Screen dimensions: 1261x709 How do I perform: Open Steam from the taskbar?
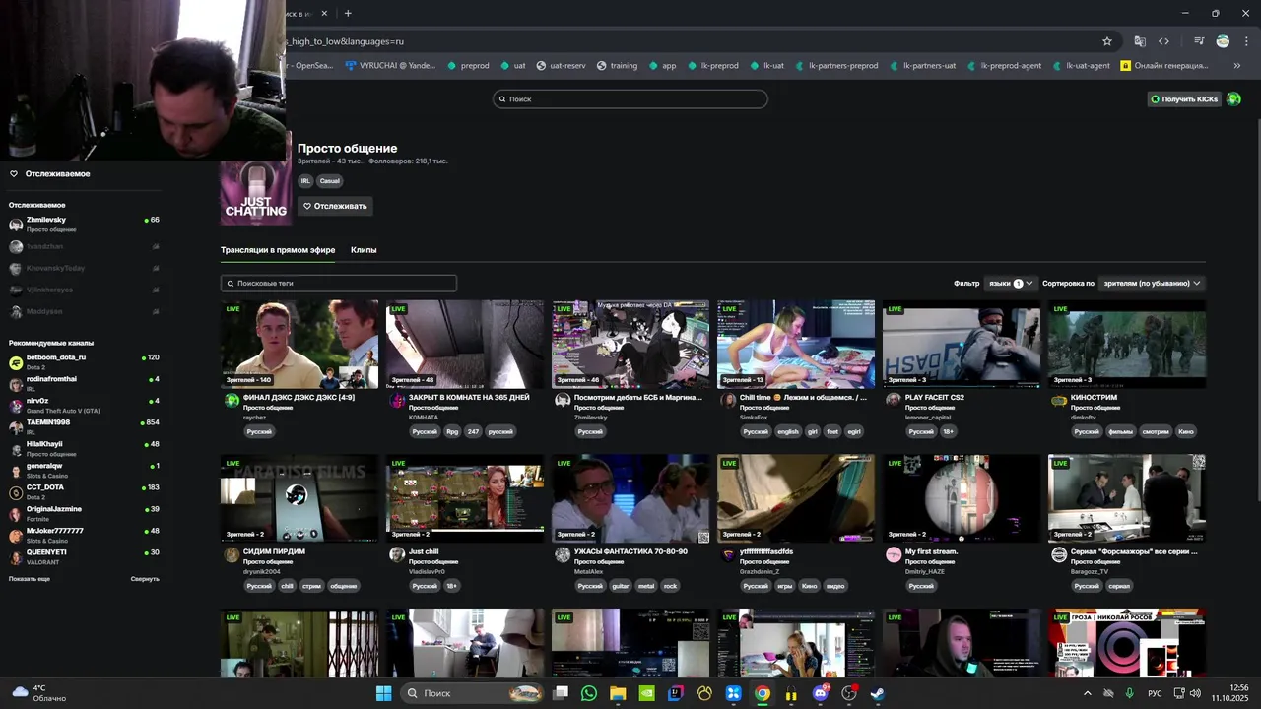(878, 693)
